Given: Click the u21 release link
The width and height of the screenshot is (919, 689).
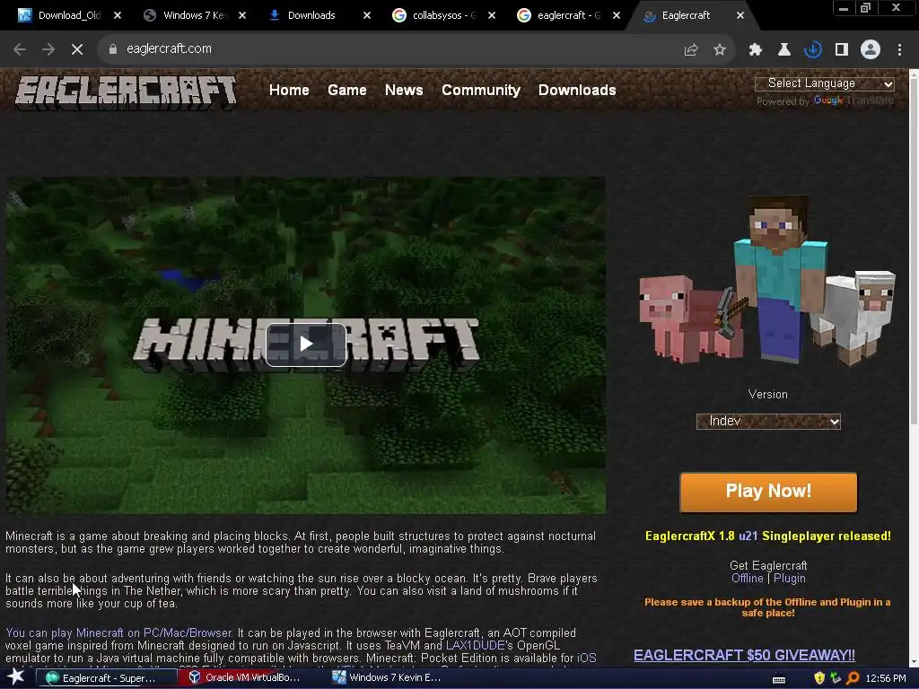Looking at the screenshot, I should pyautogui.click(x=748, y=536).
